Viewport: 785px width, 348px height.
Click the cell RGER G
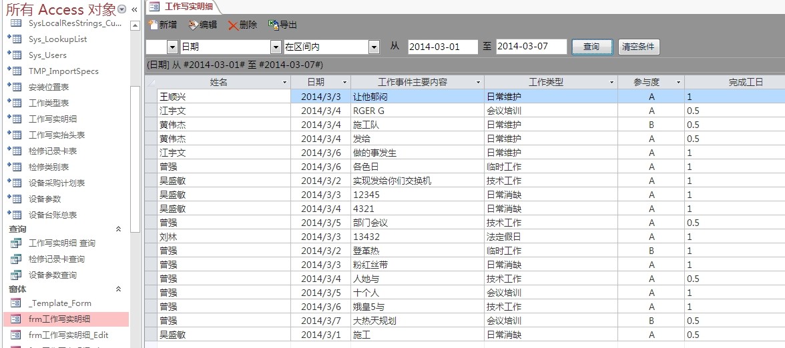coord(418,111)
